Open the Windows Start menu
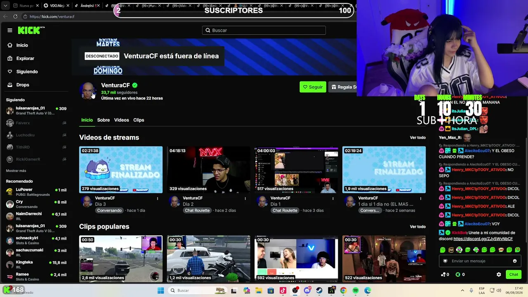 pos(161,290)
